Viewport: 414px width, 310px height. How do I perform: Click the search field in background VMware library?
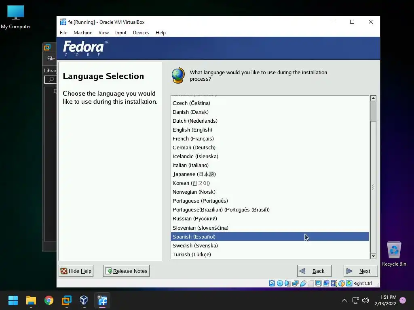51,80
